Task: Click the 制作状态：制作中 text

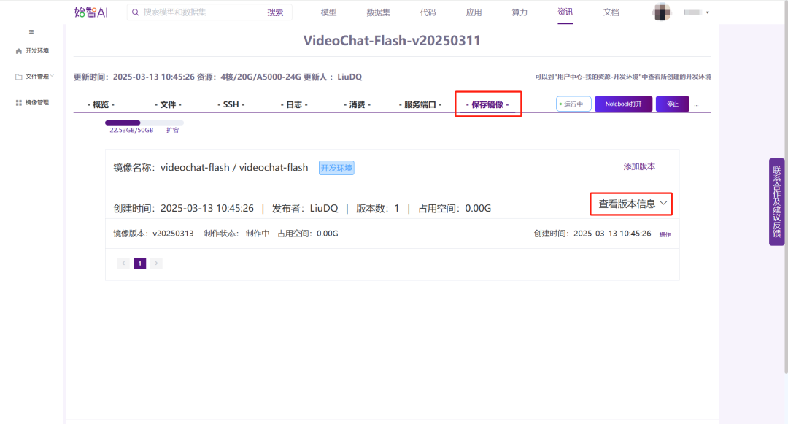Action: pyautogui.click(x=236, y=234)
